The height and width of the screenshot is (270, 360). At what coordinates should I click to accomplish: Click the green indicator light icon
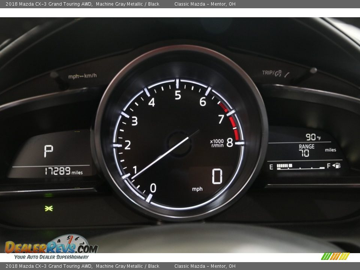[49, 208]
